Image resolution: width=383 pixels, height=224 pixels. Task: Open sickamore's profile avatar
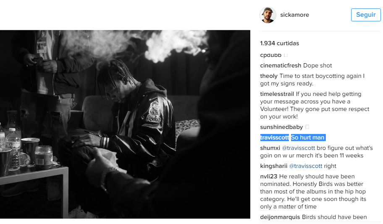click(x=268, y=15)
